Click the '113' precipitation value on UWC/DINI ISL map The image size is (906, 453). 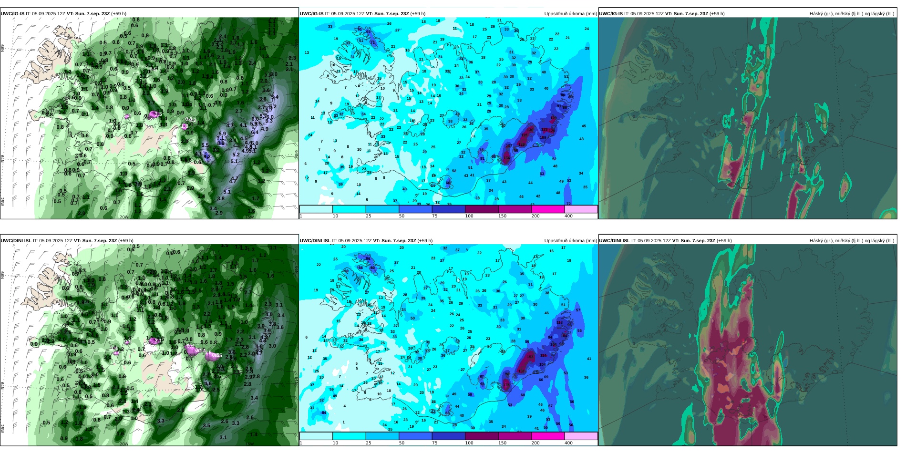tap(560, 323)
